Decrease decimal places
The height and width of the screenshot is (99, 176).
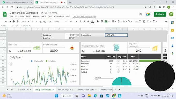click(40, 21)
